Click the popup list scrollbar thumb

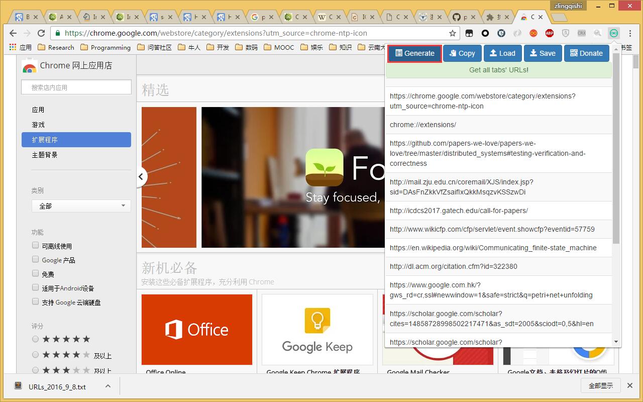(x=616, y=148)
